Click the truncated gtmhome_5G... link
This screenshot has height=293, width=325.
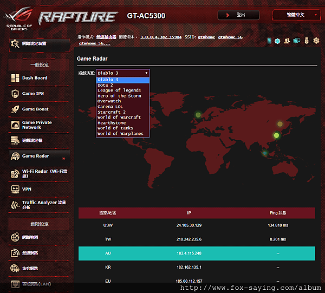[x=95, y=43]
